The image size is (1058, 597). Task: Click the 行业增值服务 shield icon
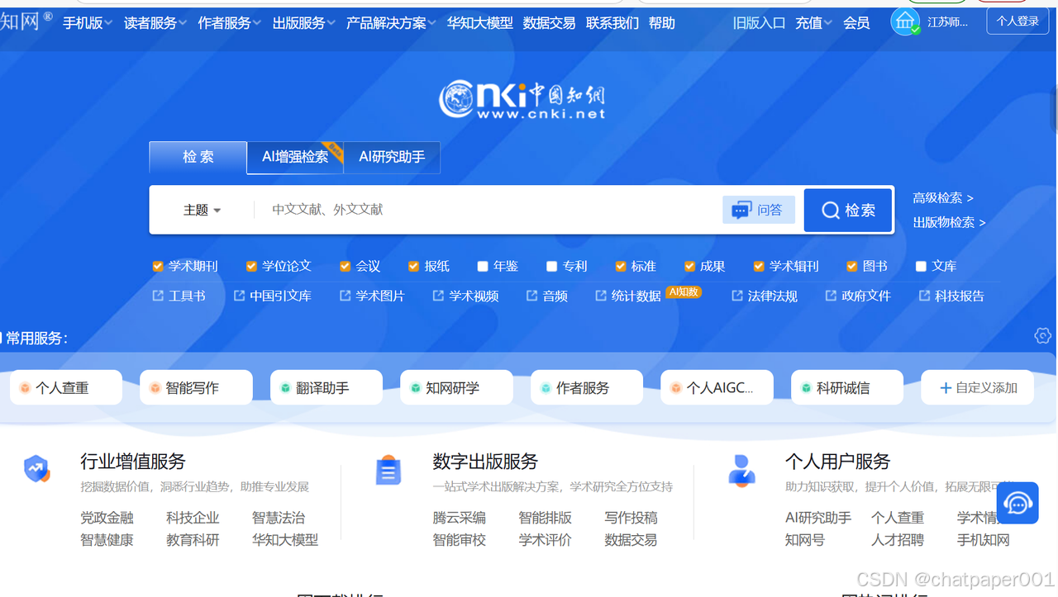pyautogui.click(x=36, y=469)
